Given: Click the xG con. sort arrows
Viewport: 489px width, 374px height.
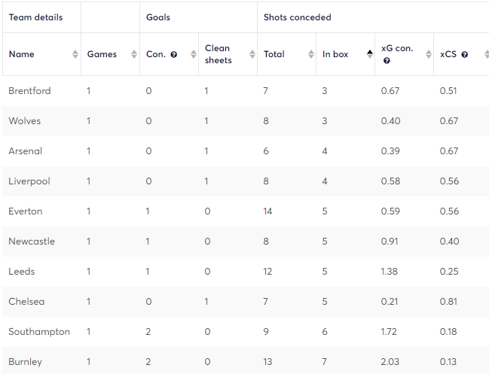Looking at the screenshot, I should pyautogui.click(x=429, y=54).
